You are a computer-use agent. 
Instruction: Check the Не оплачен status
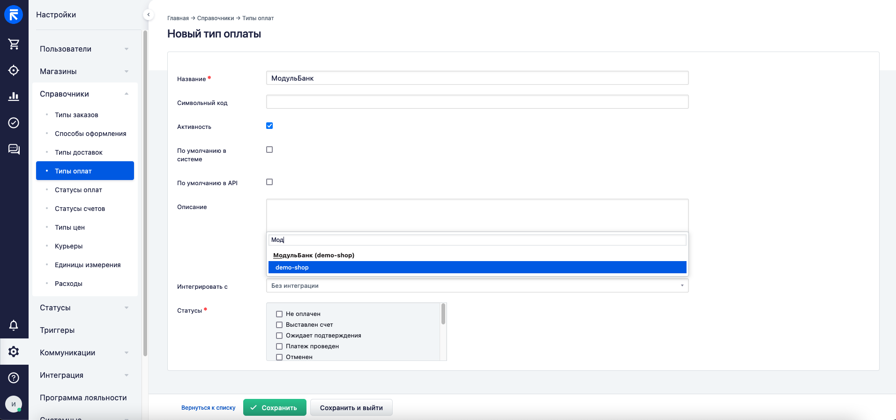click(279, 314)
